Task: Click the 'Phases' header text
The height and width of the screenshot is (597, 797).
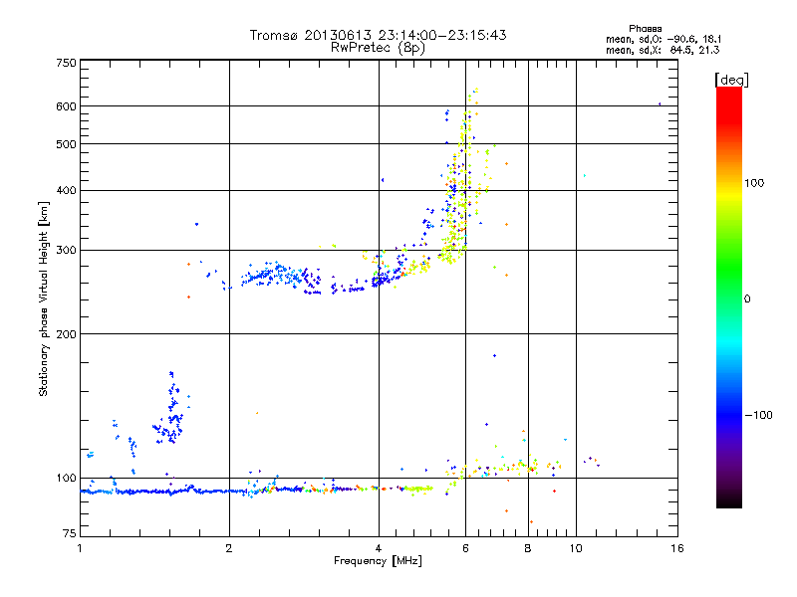Action: click(645, 29)
